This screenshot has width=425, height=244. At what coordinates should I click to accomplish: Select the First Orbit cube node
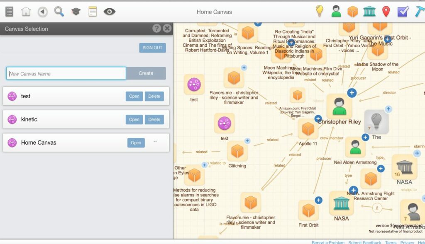pyautogui.click(x=308, y=210)
